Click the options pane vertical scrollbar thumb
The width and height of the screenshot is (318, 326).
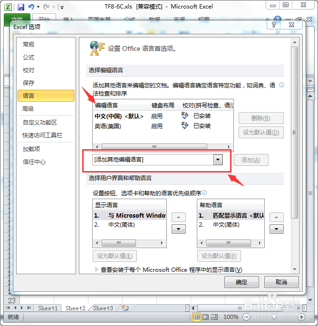click(295, 133)
